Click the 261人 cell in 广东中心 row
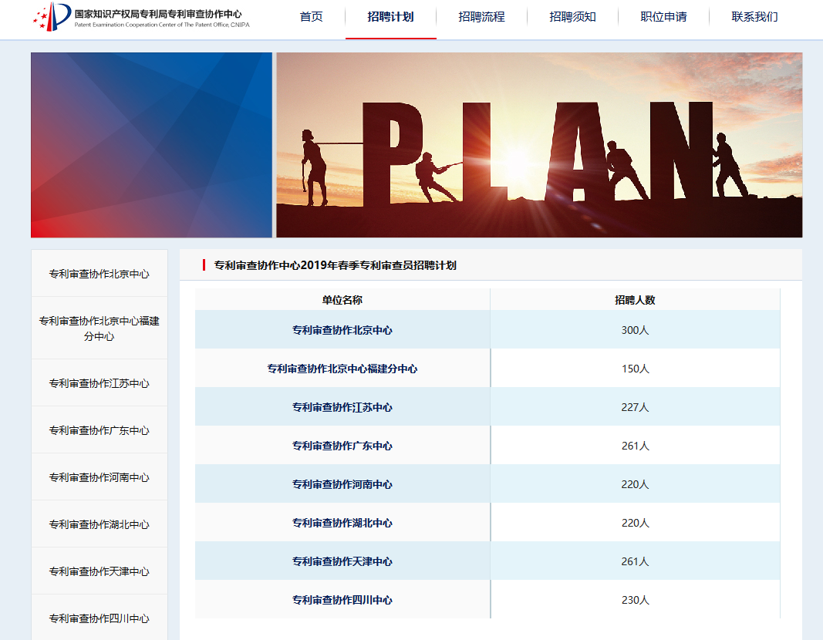 (x=635, y=446)
